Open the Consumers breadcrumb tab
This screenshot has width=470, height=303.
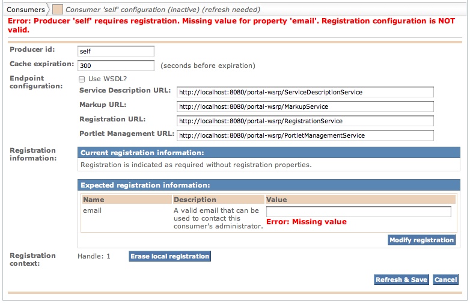25,10
